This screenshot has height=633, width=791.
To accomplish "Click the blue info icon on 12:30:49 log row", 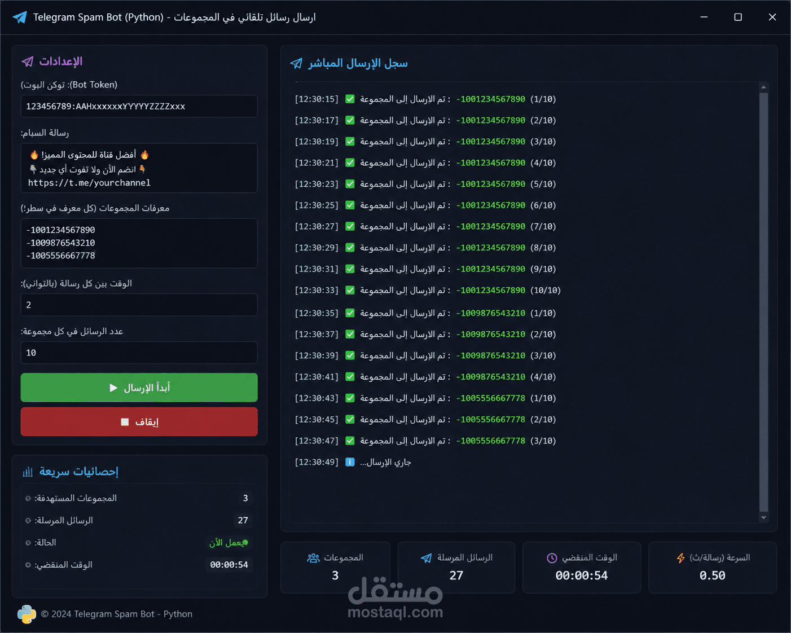I will pos(350,462).
